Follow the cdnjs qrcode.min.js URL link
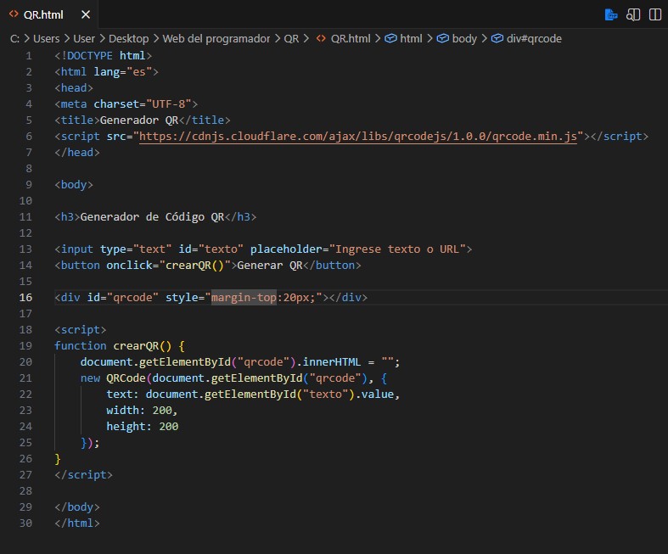Image resolution: width=668 pixels, height=554 pixels. [358, 137]
